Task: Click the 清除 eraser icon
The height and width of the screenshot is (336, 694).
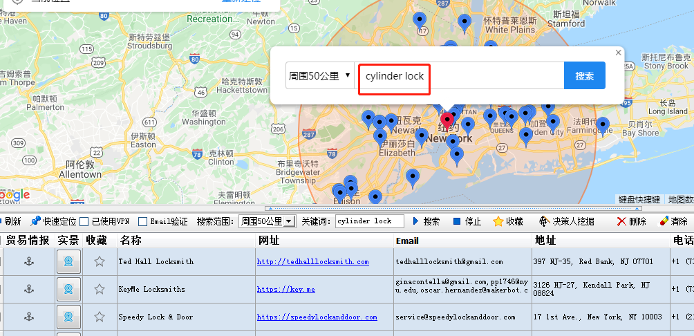Action: [664, 221]
